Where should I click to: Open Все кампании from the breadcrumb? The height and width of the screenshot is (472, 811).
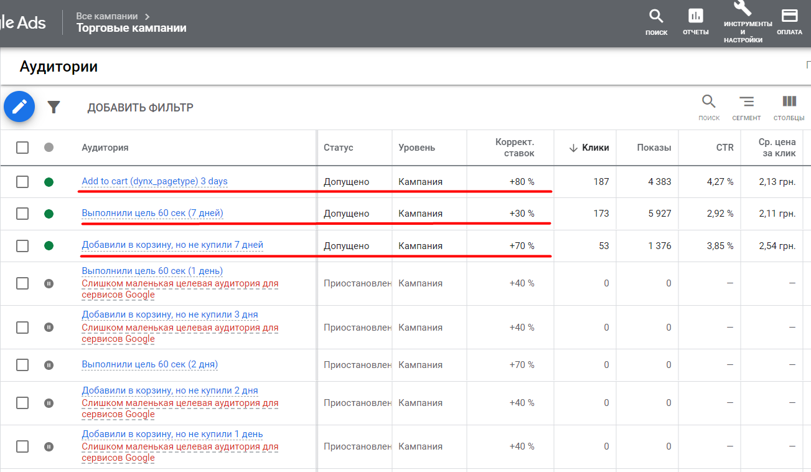[106, 16]
